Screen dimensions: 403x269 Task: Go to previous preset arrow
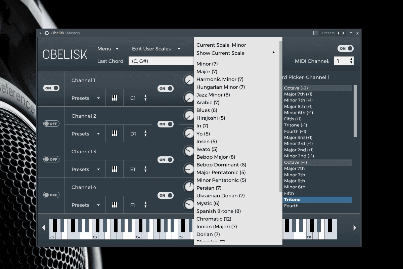(x=338, y=33)
